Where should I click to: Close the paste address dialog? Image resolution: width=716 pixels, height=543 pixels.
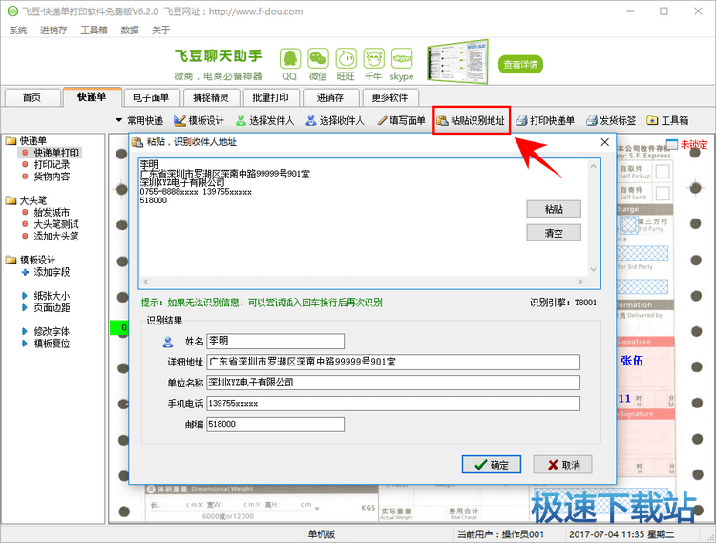tap(605, 142)
